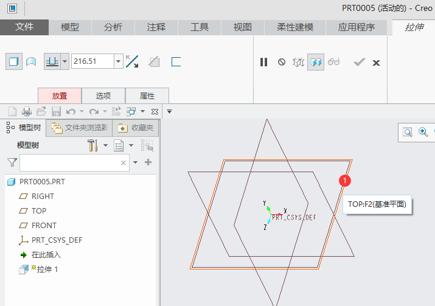435x306 pixels.
Task: Select the extrude as solid icon
Action: pyautogui.click(x=14, y=61)
